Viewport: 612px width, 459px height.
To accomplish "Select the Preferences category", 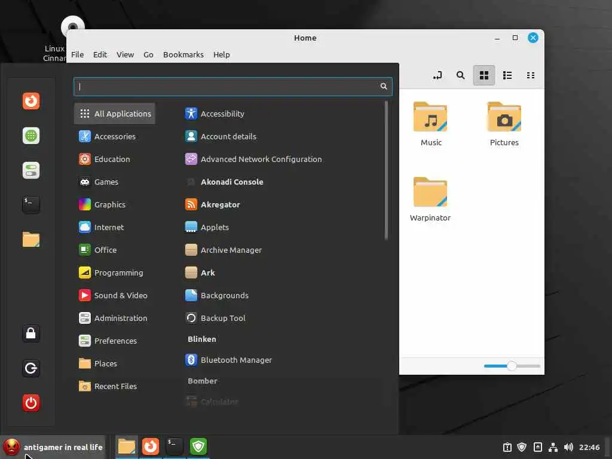I will [115, 341].
